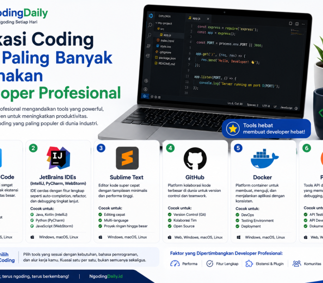Select .gitignore in laptop file tree
The image size is (323, 283).
tap(163, 52)
